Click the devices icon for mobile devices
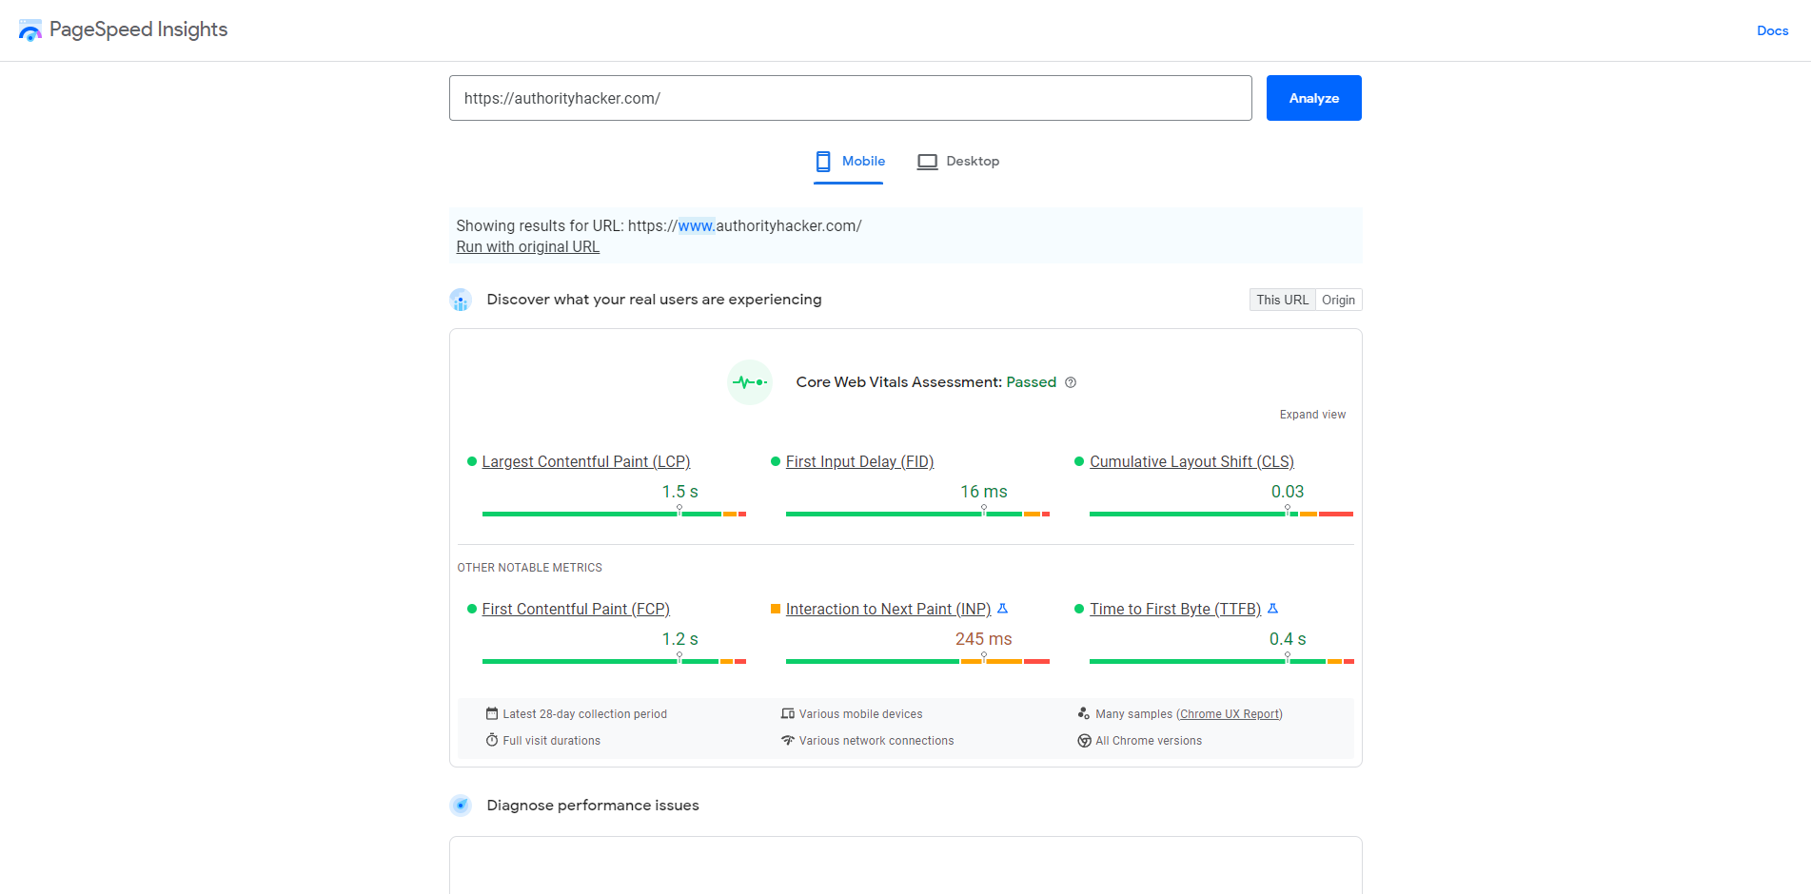Viewport: 1811px width, 894px height. click(x=788, y=713)
